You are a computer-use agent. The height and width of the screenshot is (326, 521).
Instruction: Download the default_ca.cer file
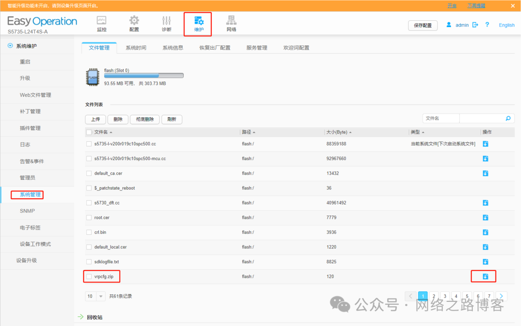point(485,173)
